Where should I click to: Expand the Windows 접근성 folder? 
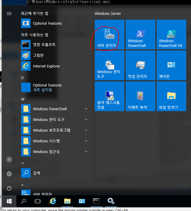[x=55, y=152]
